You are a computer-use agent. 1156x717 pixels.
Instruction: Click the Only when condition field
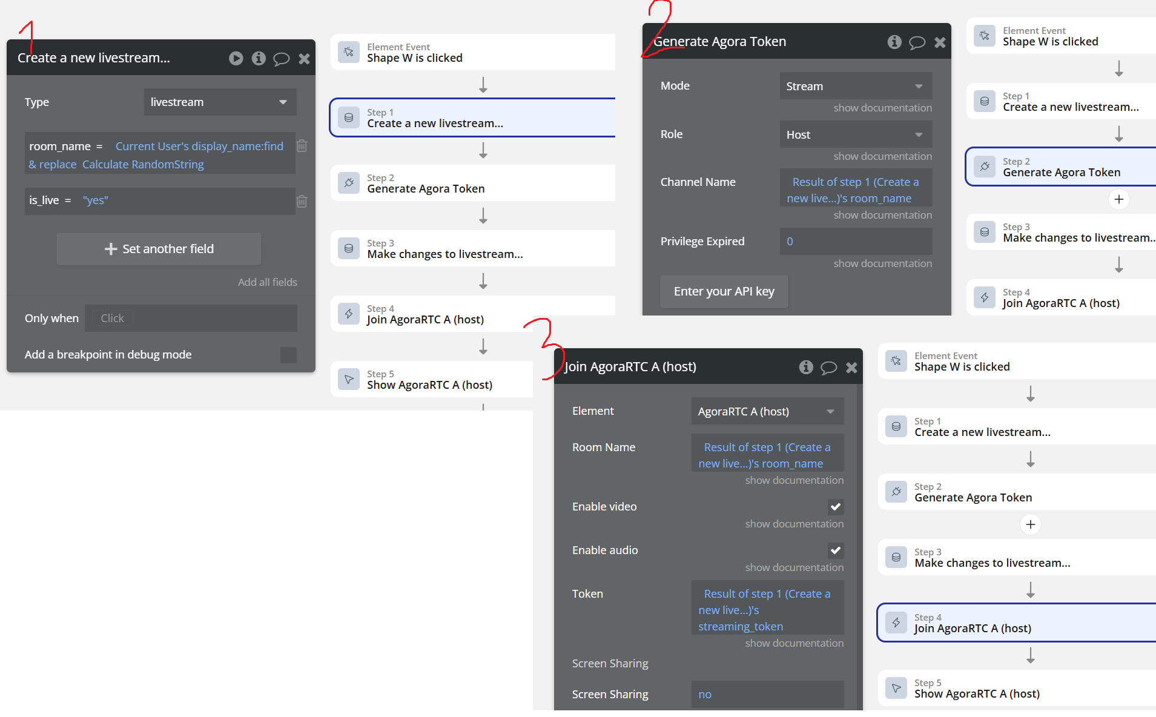click(191, 319)
